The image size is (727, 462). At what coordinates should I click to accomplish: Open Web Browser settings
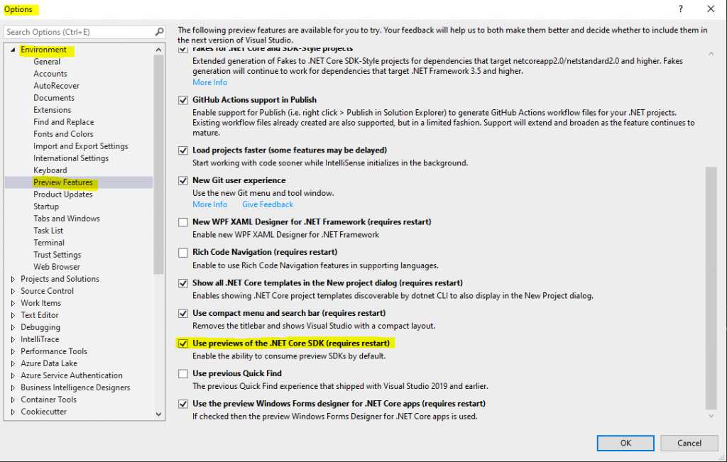point(57,266)
